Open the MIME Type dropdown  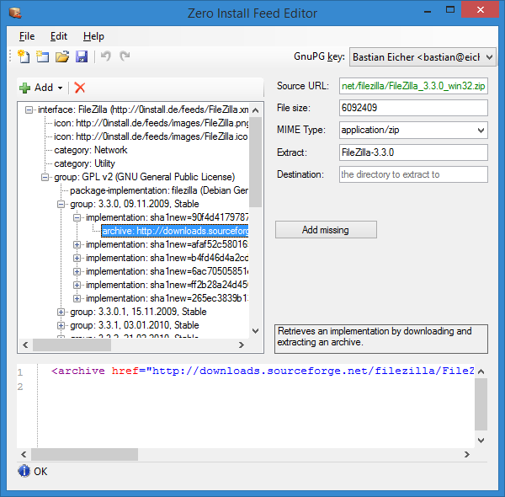click(481, 131)
